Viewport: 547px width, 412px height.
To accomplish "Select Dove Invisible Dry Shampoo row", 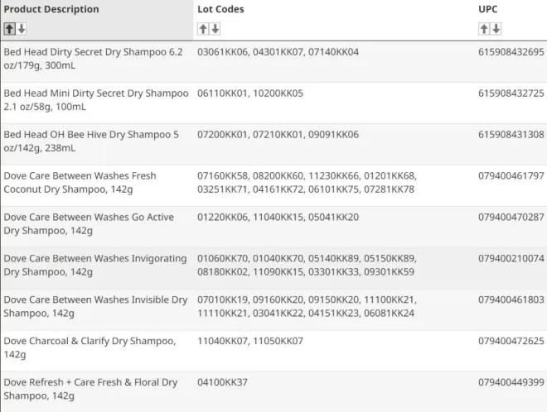I will click(273, 309).
